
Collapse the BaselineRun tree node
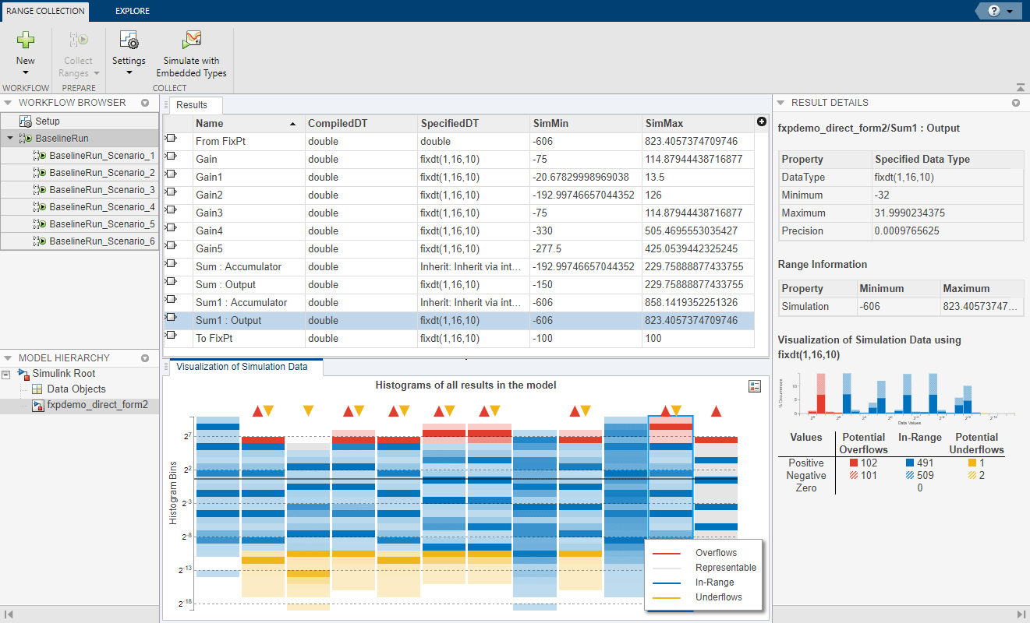click(9, 139)
